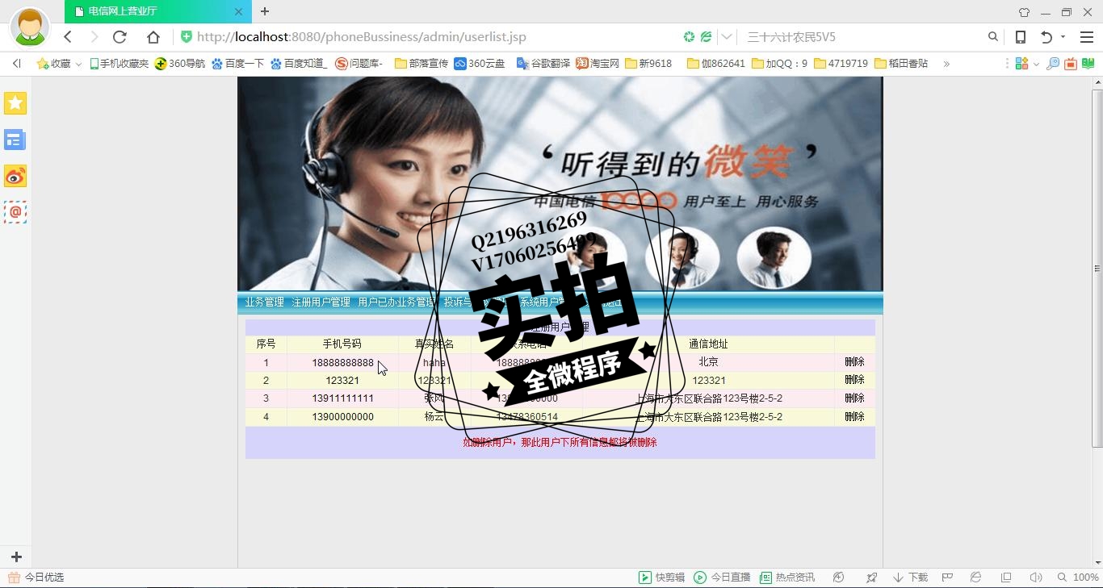Open the 稻田香贴 bookmark folder
The height and width of the screenshot is (588, 1103).
[x=901, y=63]
